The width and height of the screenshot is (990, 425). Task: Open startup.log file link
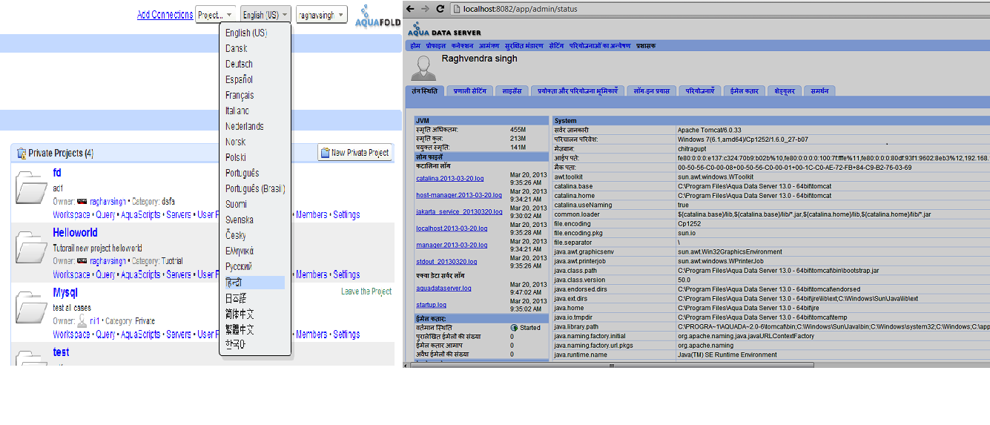pyautogui.click(x=431, y=305)
